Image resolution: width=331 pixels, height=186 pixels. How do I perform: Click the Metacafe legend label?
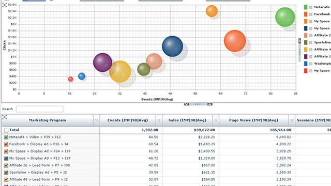(322, 7)
